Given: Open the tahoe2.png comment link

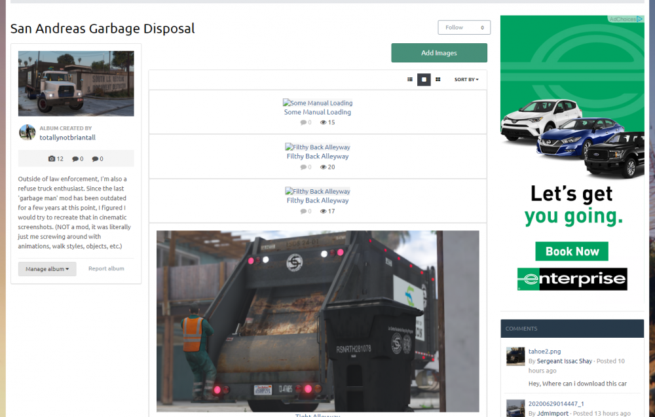Looking at the screenshot, I should pyautogui.click(x=544, y=352).
